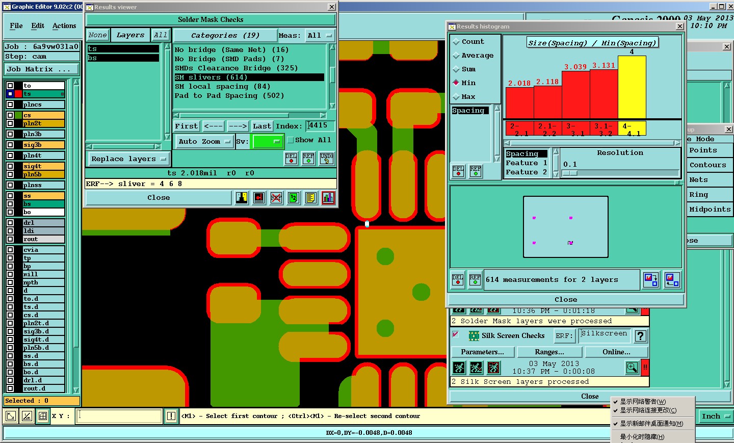This screenshot has width=734, height=443.
Task: Click the Silk Screen Checks help question icon
Action: coord(641,336)
